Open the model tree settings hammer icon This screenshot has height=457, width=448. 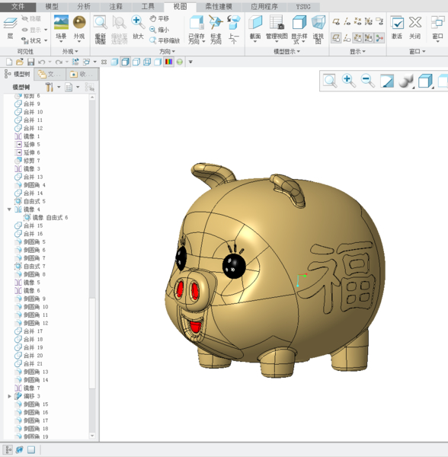click(x=50, y=87)
